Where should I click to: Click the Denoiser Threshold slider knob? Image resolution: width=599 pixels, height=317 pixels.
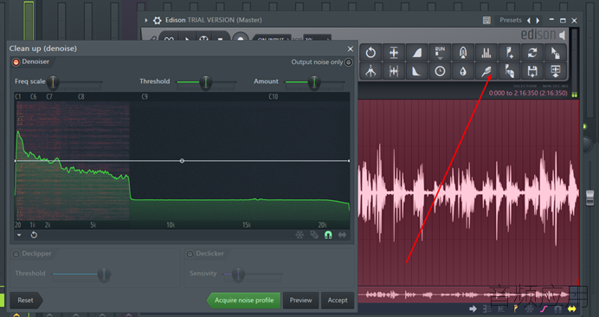205,81
